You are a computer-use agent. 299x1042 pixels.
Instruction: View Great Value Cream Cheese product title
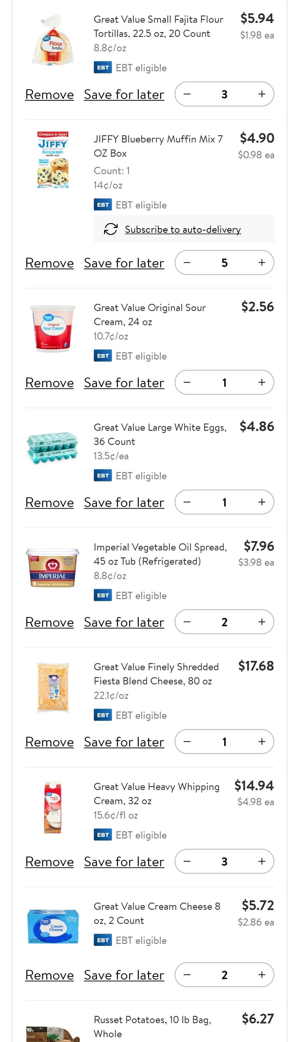[x=157, y=913]
